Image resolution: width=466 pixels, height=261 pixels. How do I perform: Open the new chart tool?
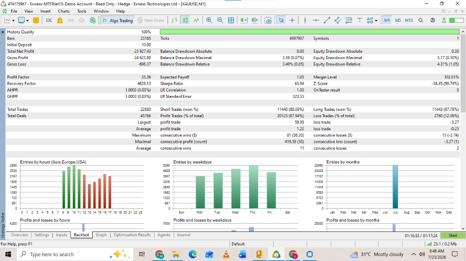(x=7, y=20)
